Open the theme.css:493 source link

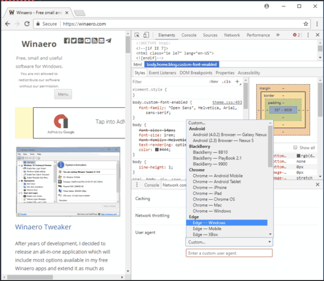[227, 102]
